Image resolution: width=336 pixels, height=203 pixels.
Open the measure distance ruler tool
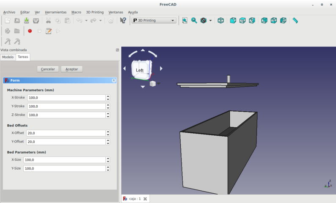click(x=295, y=20)
